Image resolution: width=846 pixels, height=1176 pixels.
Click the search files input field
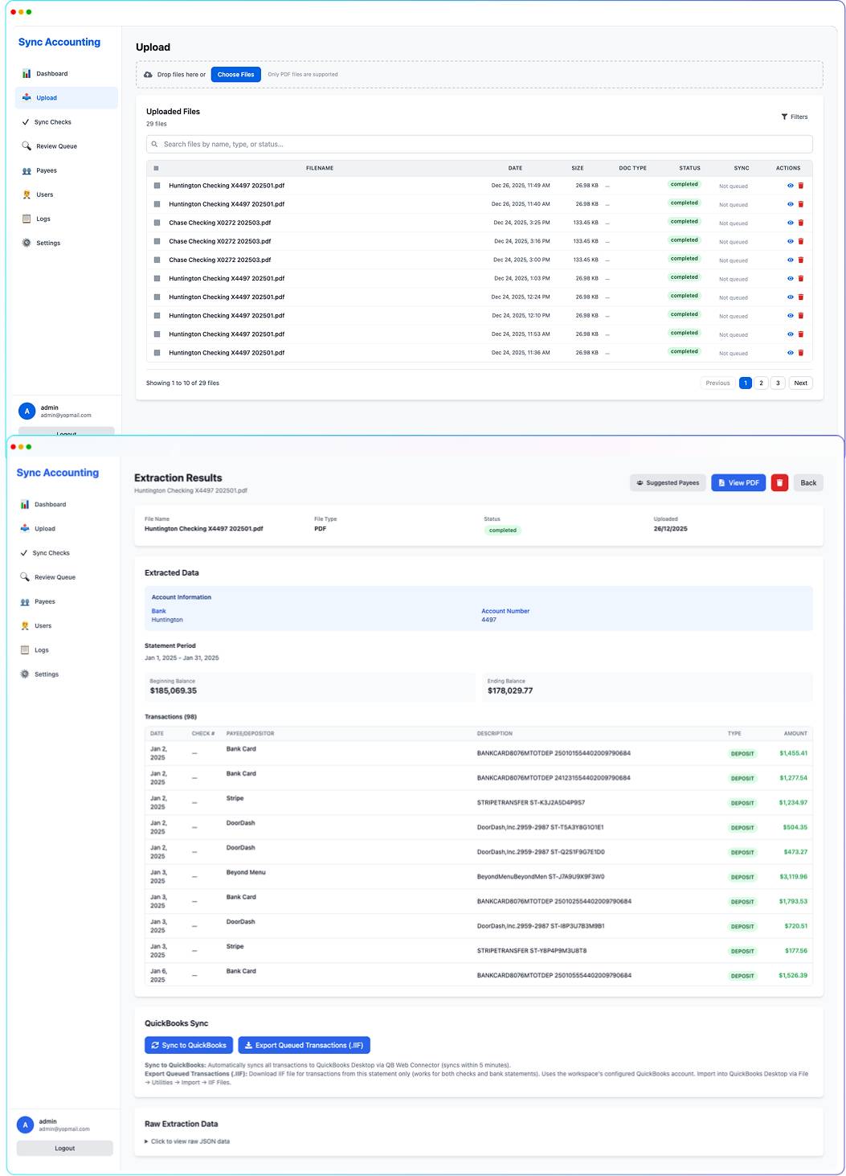click(480, 145)
